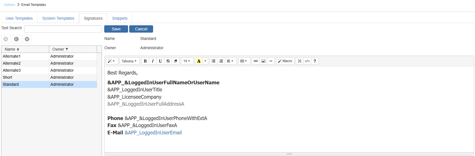The height and width of the screenshot is (156, 475).
Task: Switch to the Snippets tab
Action: pos(120,18)
